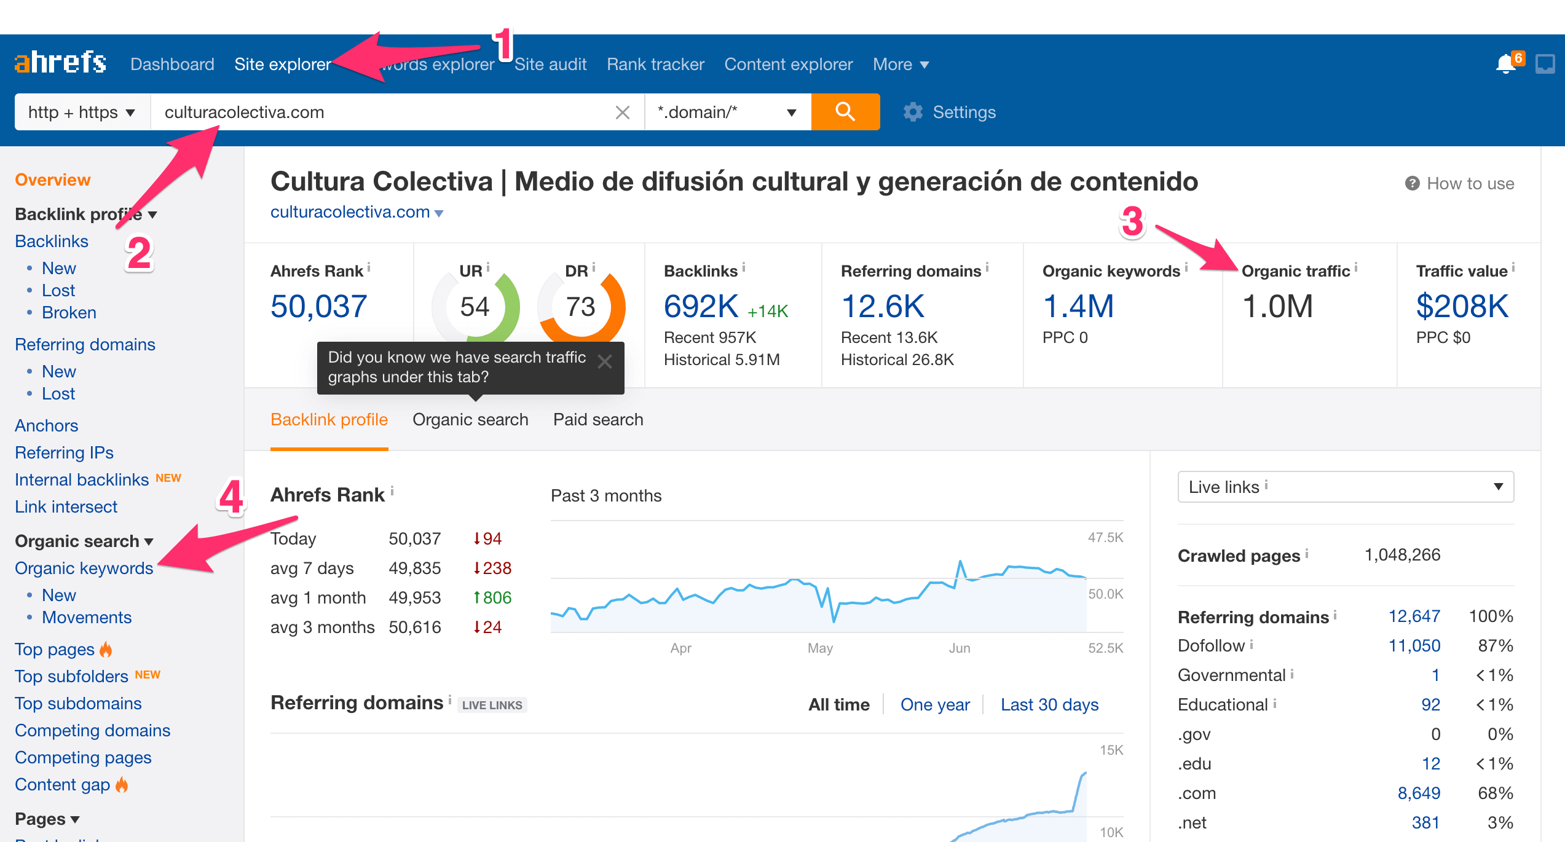
Task: Click the info icon next to Ahrefs Rank metric
Action: pyautogui.click(x=369, y=267)
